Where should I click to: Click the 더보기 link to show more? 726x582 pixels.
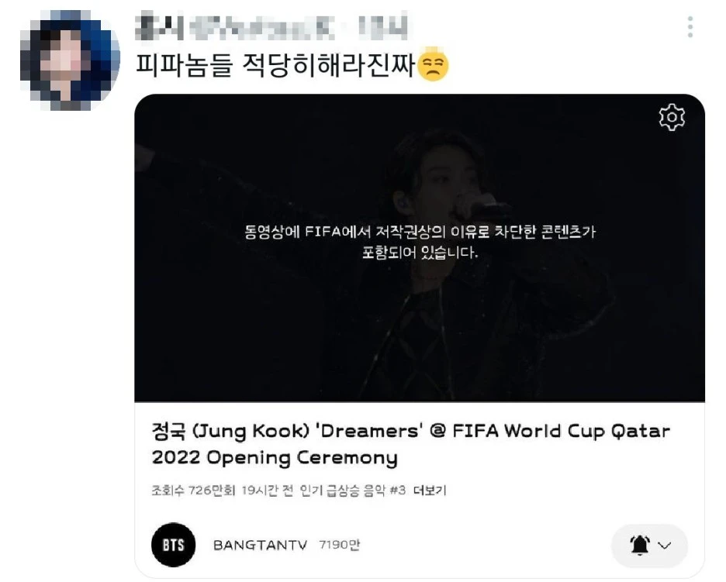point(430,491)
